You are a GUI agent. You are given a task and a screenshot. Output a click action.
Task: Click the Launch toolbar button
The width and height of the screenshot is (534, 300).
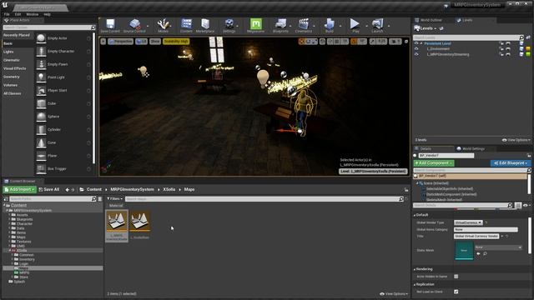(x=377, y=26)
